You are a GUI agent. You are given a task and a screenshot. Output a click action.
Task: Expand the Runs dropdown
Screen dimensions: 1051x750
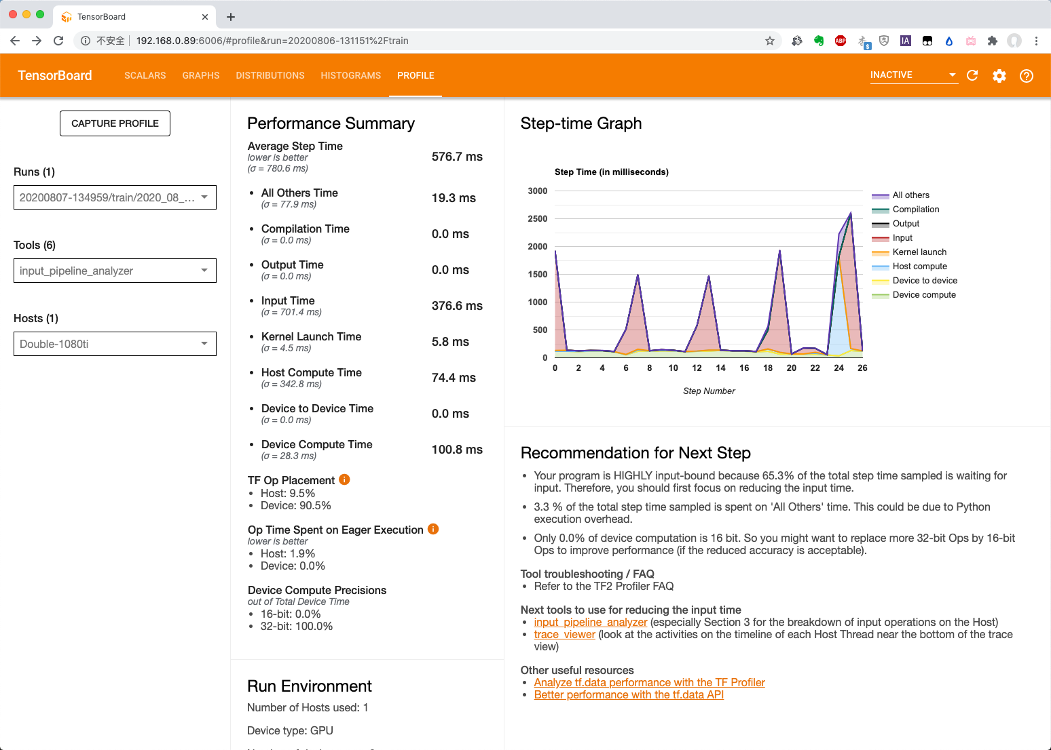click(115, 197)
